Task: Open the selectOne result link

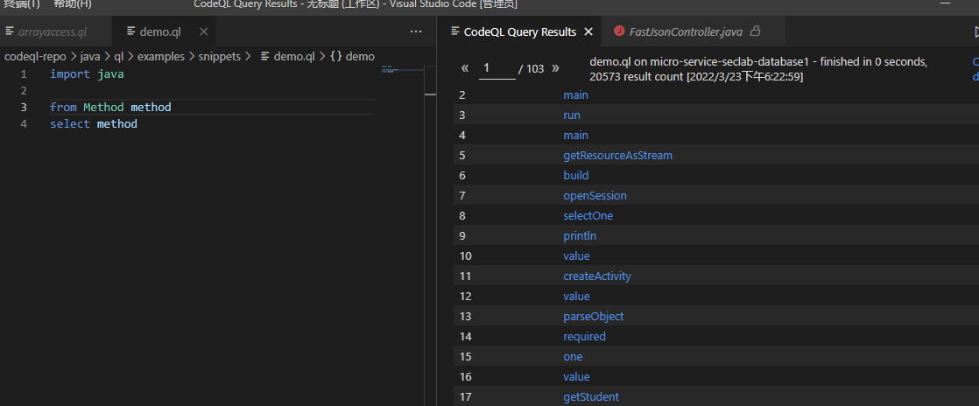Action: (588, 216)
